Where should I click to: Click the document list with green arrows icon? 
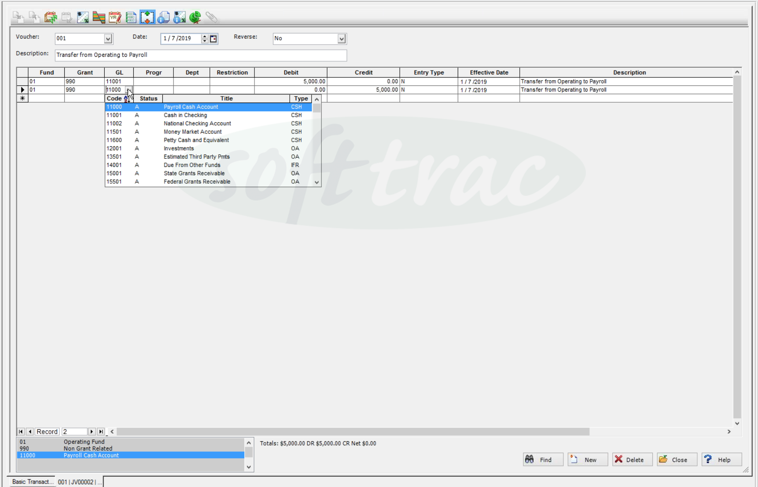click(131, 17)
